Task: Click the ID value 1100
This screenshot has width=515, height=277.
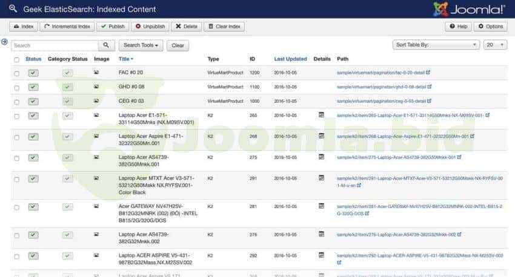Action: click(x=254, y=87)
